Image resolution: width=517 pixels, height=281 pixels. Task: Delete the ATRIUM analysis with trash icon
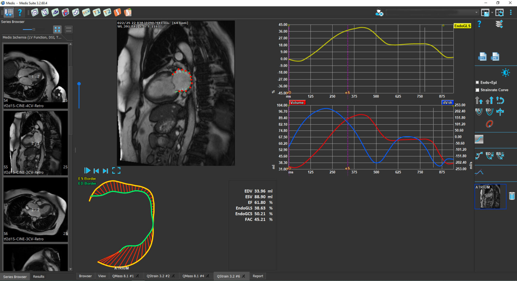[x=512, y=196]
